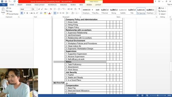Toggle Subscript formatting

[34, 13]
